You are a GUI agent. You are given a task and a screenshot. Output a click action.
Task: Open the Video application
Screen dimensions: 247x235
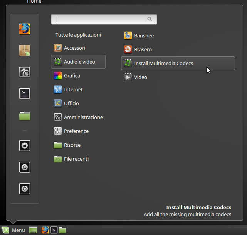pos(140,77)
